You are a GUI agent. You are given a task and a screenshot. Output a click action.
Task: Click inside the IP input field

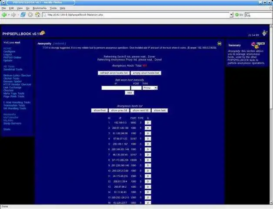116,88
